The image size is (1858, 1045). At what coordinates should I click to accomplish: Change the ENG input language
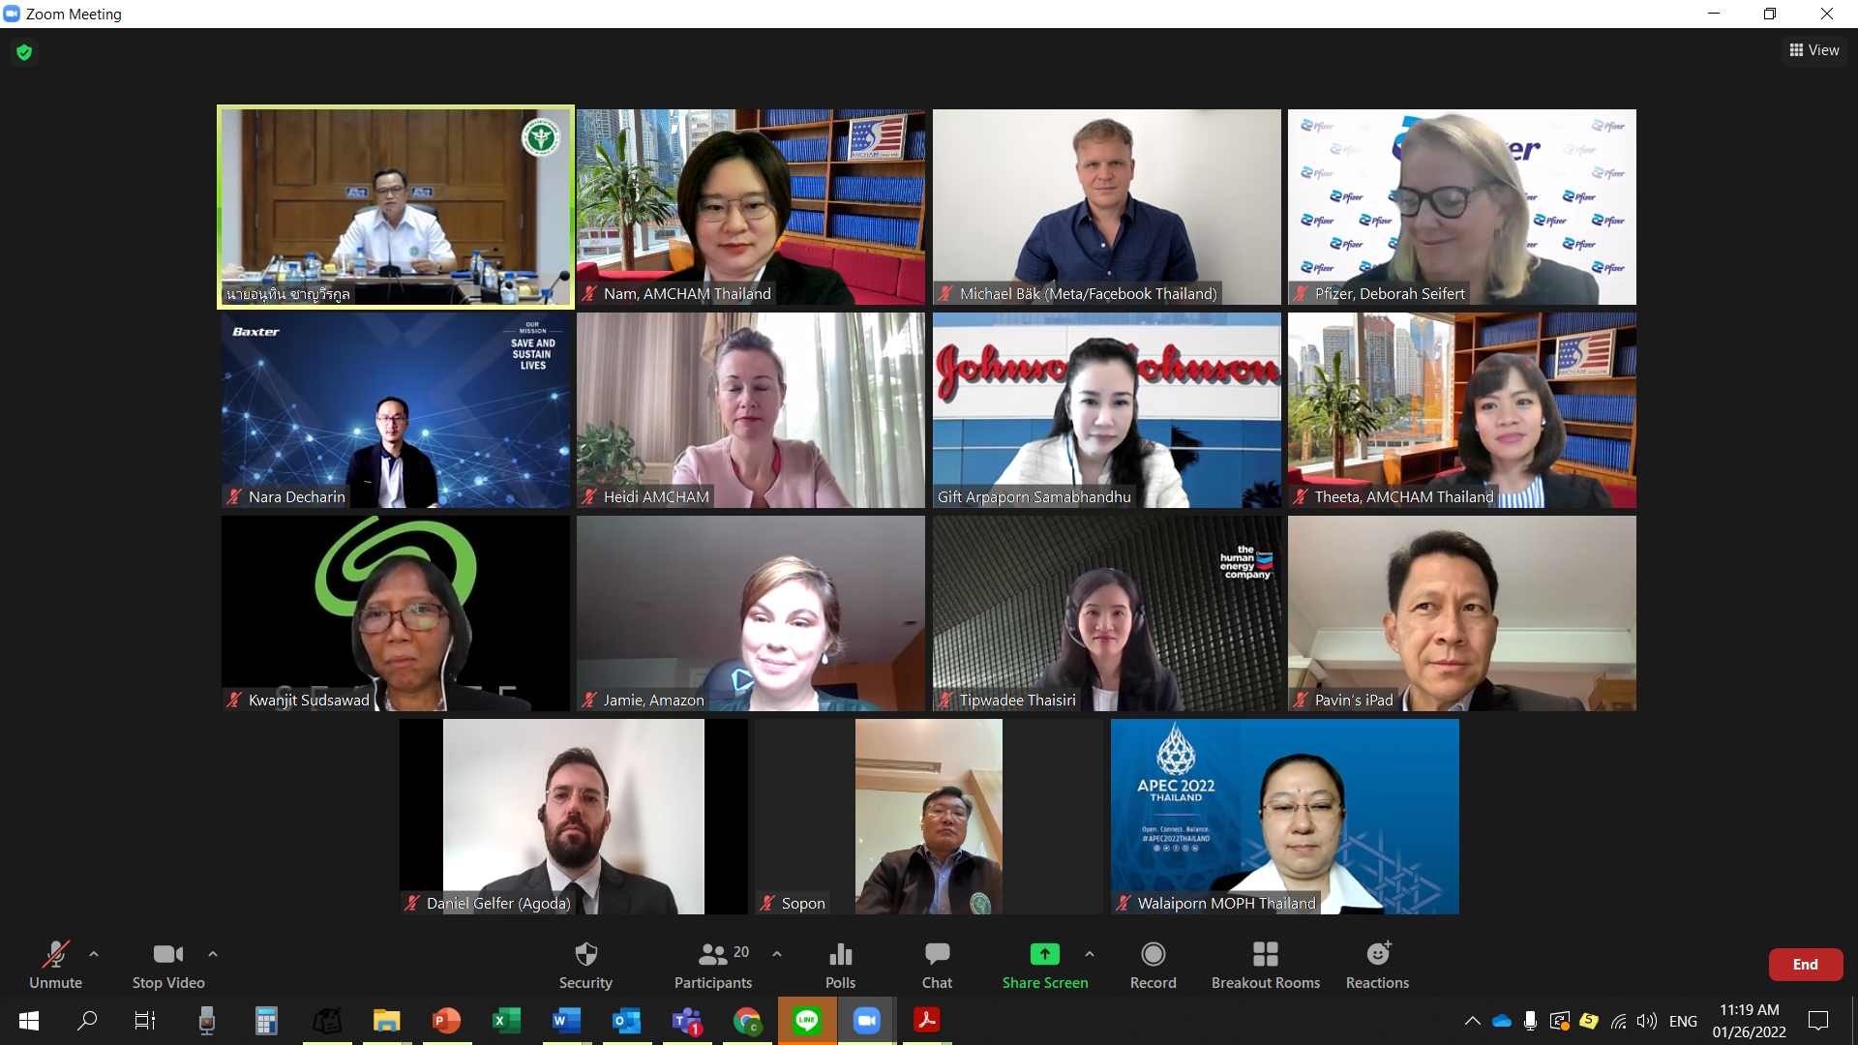click(1683, 1021)
